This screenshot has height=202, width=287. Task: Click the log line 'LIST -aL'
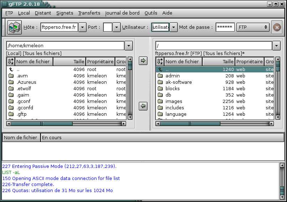point(11,172)
